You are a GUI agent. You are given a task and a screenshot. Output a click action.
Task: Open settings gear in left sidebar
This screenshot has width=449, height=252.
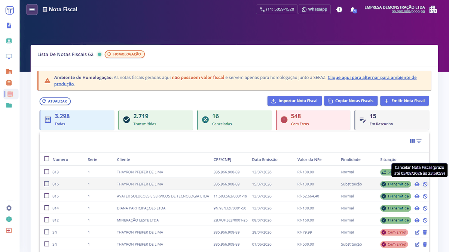[9, 208]
